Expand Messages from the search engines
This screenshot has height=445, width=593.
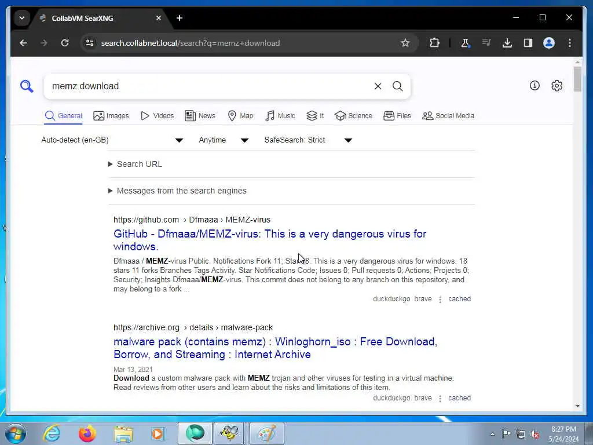(x=177, y=191)
